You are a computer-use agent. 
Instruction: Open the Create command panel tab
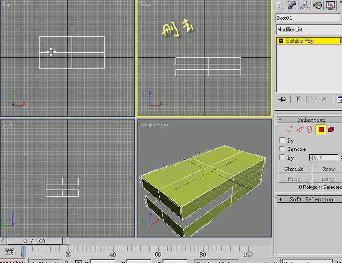pos(279,5)
